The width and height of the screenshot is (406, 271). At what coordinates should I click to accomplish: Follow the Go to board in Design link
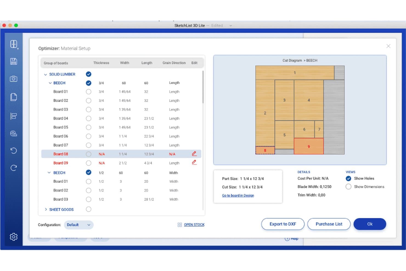pos(238,195)
